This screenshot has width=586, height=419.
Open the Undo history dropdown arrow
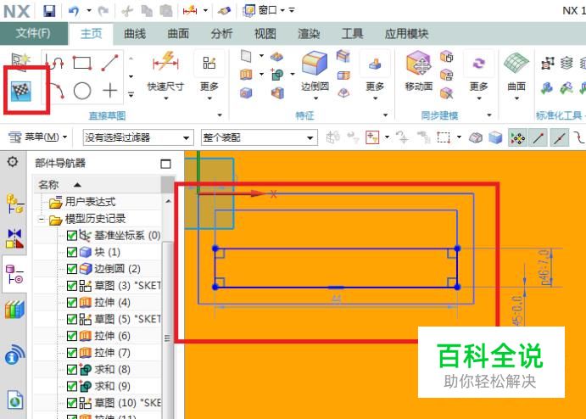pyautogui.click(x=89, y=10)
